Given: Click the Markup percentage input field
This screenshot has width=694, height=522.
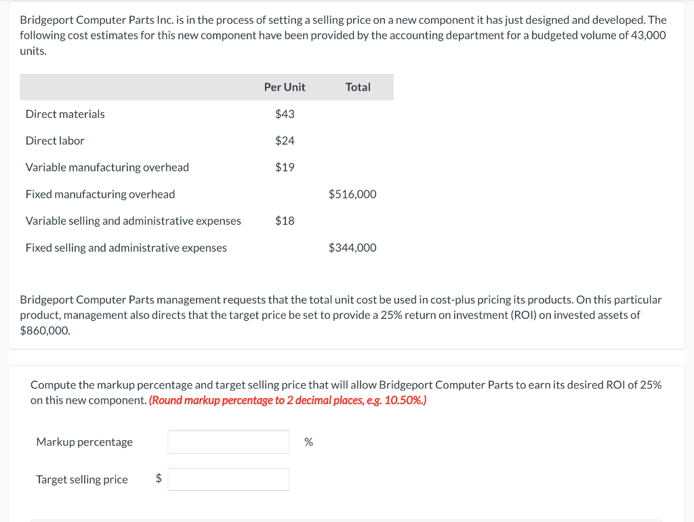Looking at the screenshot, I should pos(228,442).
